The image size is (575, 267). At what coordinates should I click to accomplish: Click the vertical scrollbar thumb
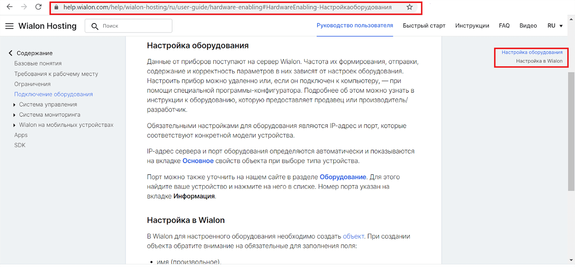(x=571, y=131)
